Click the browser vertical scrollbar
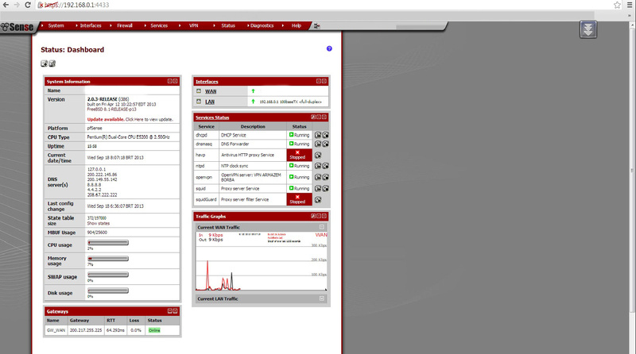The width and height of the screenshot is (636, 354). [632, 170]
